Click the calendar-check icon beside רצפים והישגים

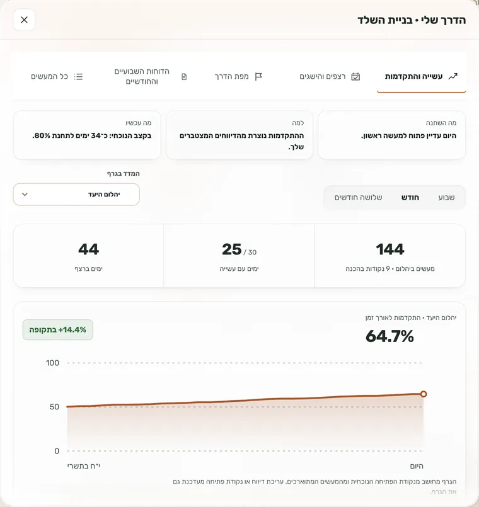[355, 77]
